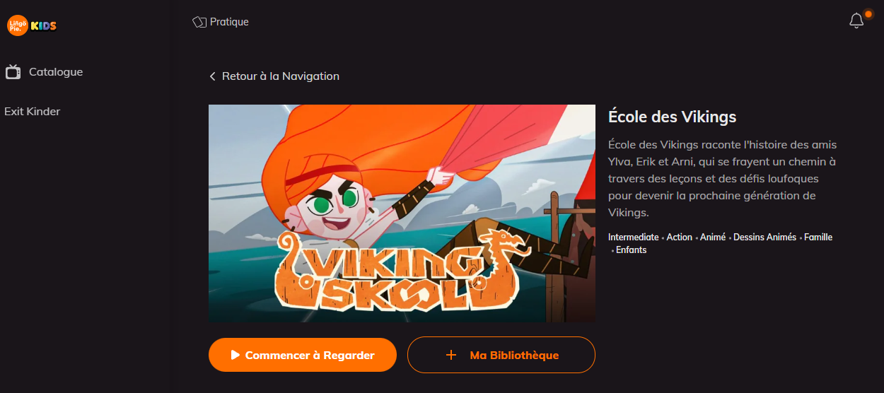This screenshot has height=393, width=884.
Task: Select Exit Kinder in sidebar
Action: click(33, 111)
